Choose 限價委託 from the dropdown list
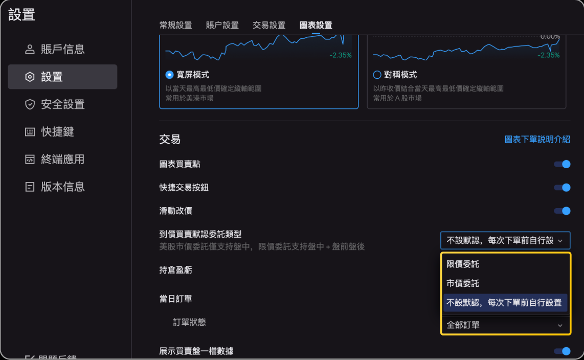584x360 pixels. coord(463,264)
